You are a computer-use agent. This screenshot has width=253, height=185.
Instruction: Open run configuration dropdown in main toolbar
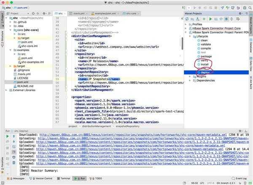click(x=189, y=8)
